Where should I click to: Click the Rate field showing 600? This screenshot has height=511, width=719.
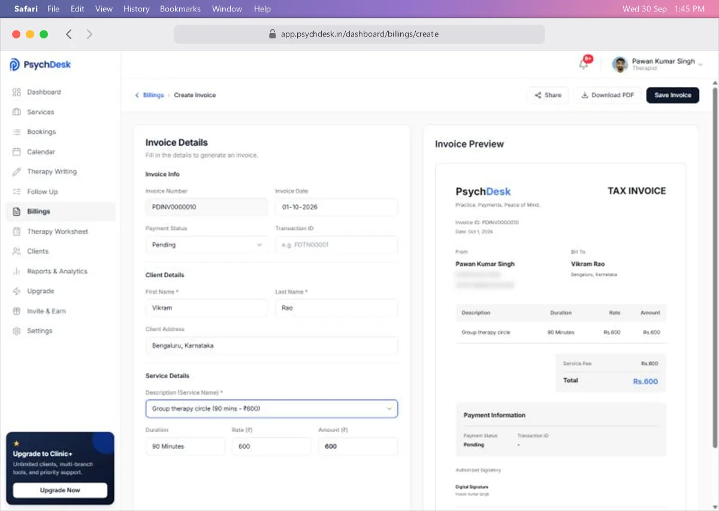tap(271, 446)
